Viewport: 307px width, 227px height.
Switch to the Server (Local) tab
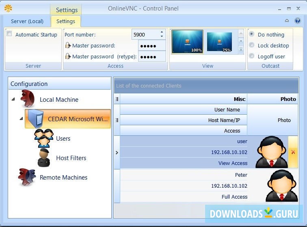click(27, 21)
